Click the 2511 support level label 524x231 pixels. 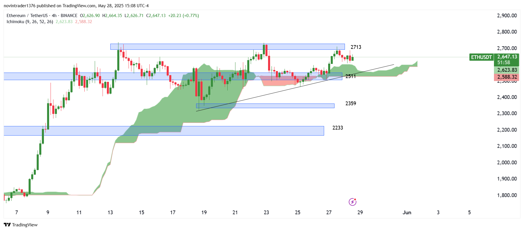pos(351,76)
